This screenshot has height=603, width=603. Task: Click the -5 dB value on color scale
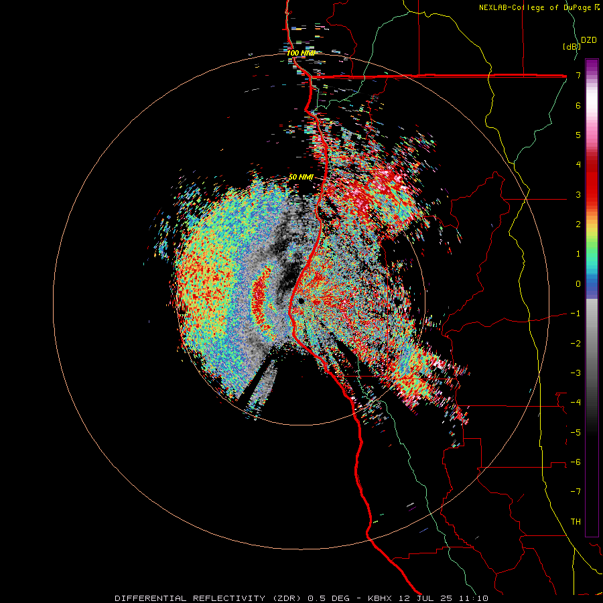576,433
